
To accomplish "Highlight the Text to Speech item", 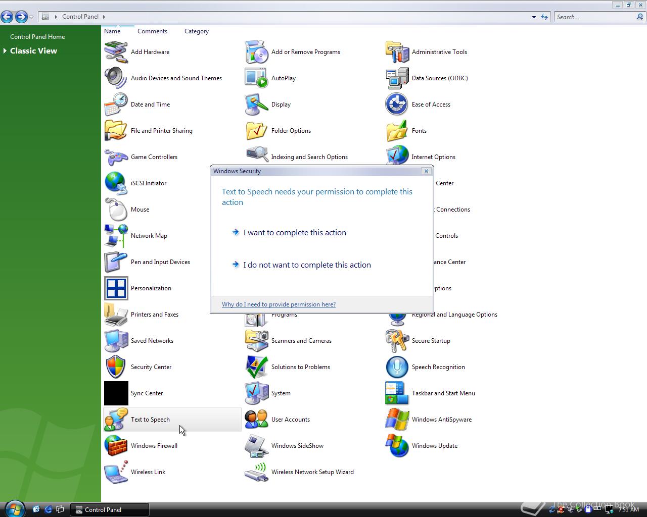I will (x=172, y=420).
